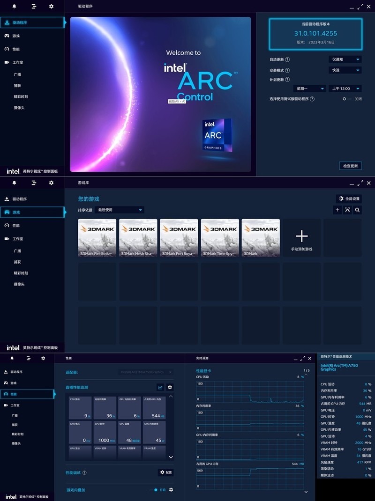Click 手动添加游戏 plus tile
This screenshot has height=501, width=375.
[301, 238]
